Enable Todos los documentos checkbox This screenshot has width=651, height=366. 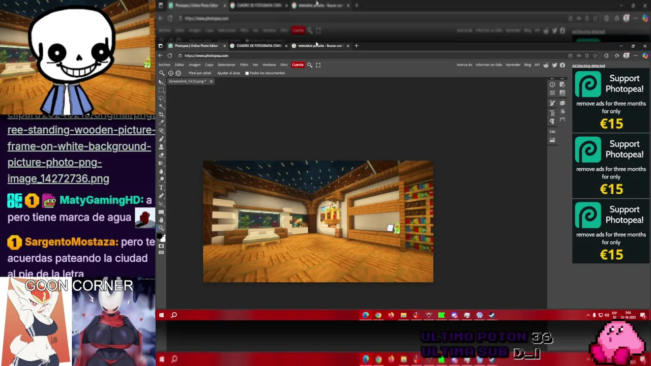247,73
